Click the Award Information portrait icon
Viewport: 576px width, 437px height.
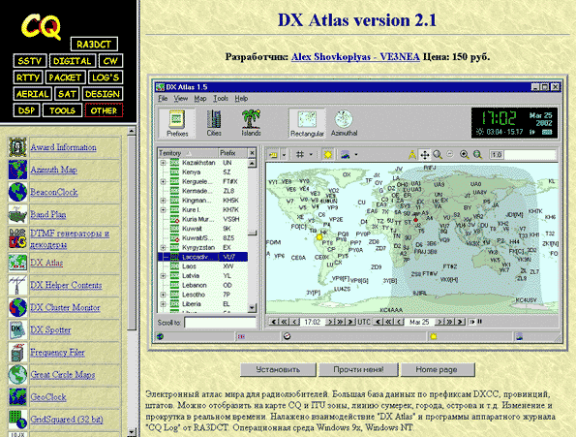(17, 147)
